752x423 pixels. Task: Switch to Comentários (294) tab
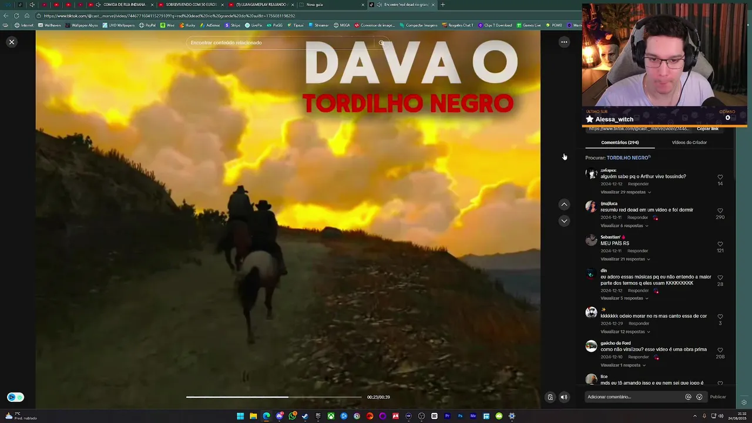coord(620,143)
